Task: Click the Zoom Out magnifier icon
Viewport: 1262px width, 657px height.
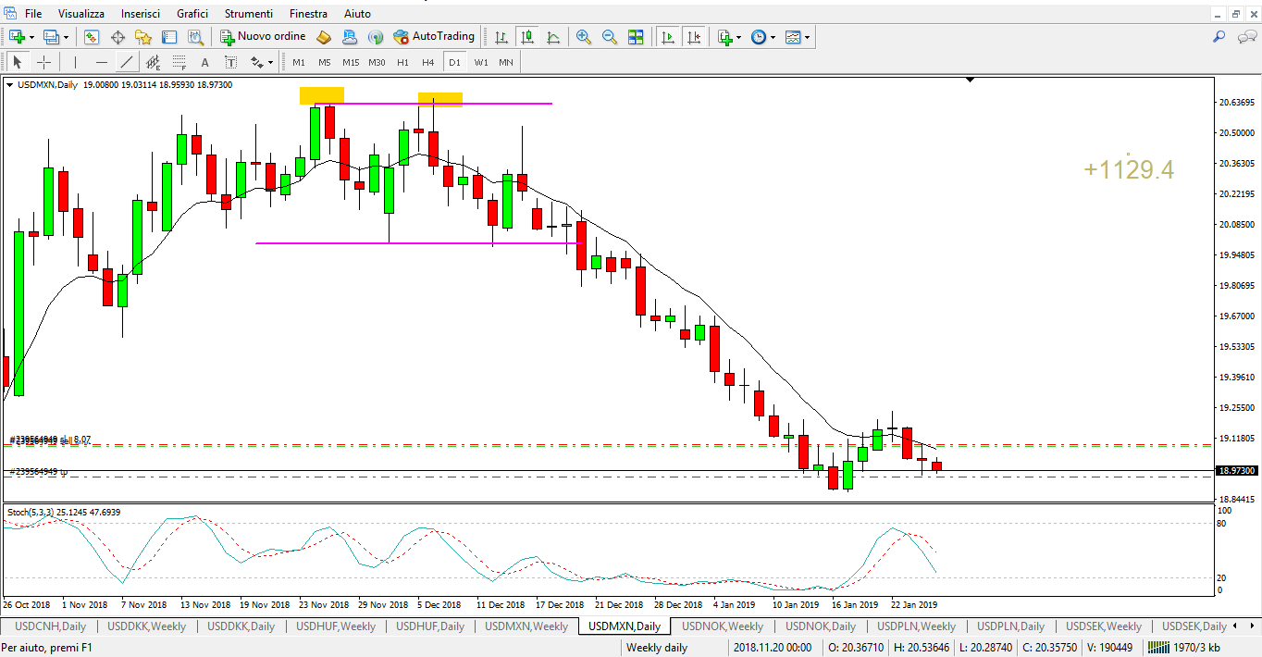Action: pyautogui.click(x=610, y=37)
